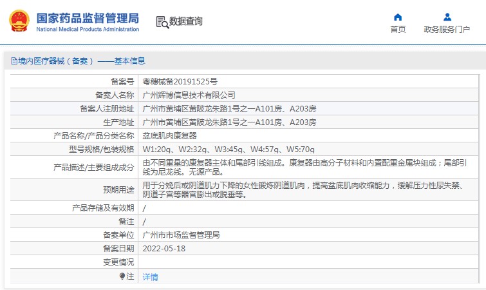Image resolution: width=486 pixels, height=290 pixels.
Task: Click the 数据查询 search document icon
Action: (162, 22)
